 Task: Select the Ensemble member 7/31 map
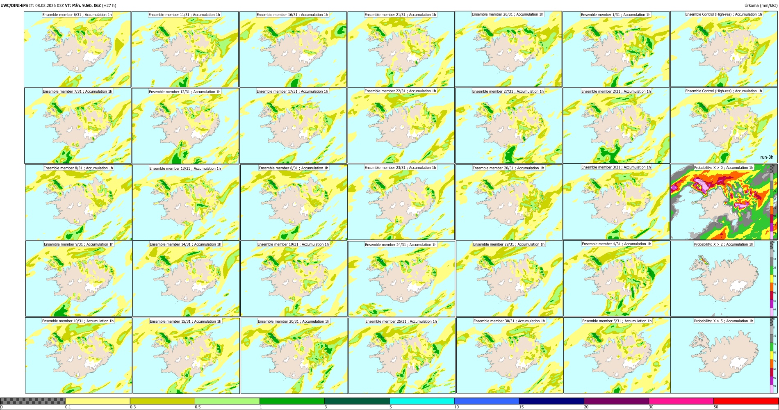click(78, 126)
